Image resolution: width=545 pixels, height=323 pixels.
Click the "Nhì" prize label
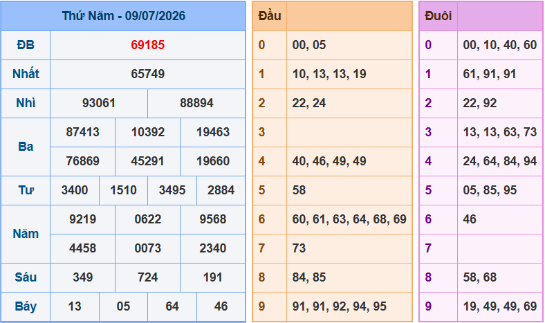click(26, 103)
